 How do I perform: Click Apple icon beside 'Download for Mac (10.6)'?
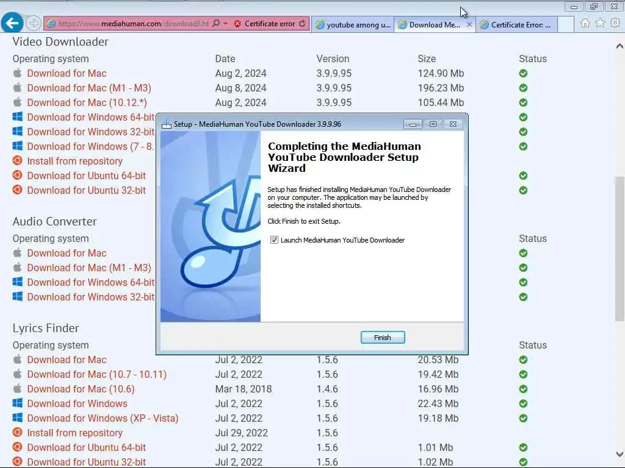tap(18, 388)
